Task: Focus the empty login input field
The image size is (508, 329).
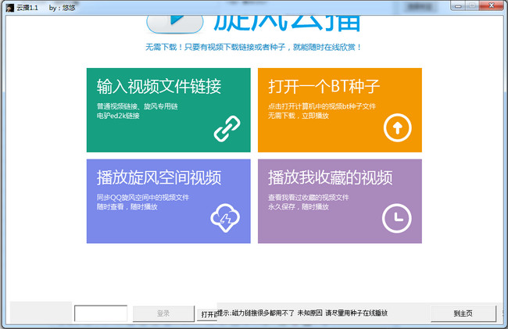Action: [x=101, y=313]
